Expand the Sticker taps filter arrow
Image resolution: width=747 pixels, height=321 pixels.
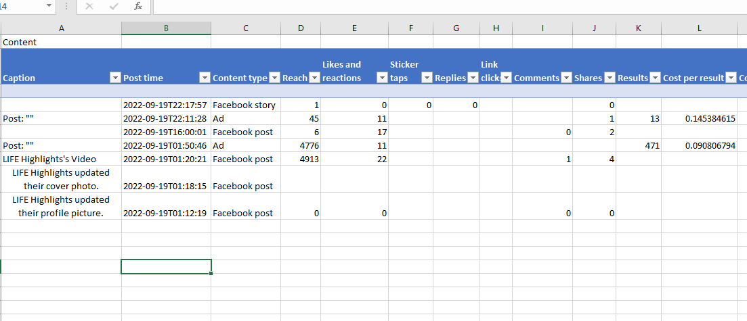[427, 78]
